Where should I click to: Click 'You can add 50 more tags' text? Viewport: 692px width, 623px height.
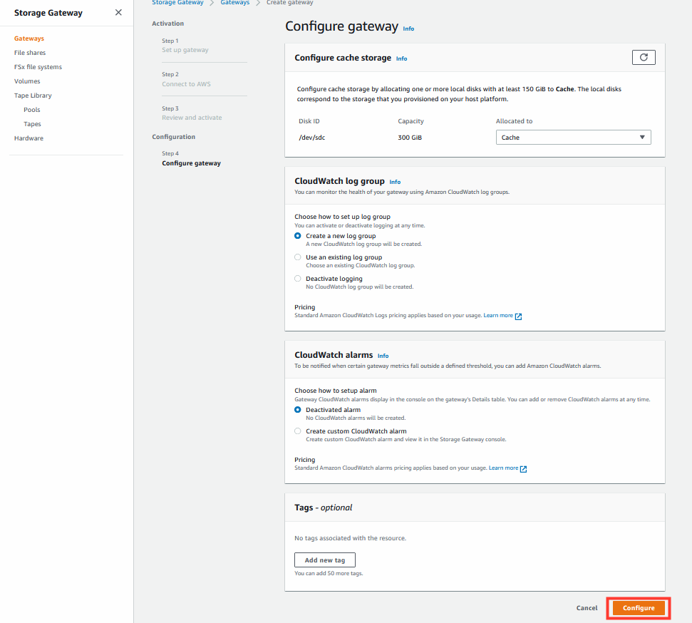click(x=329, y=574)
